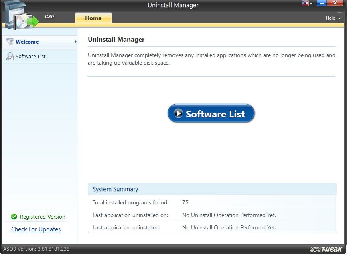Click the green checkmark beside Registered Version
The height and width of the screenshot is (255, 347).
[x=14, y=216]
